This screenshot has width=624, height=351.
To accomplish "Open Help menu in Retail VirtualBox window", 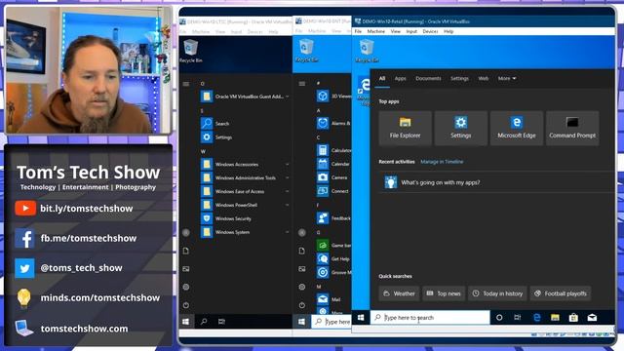I will coord(448,31).
